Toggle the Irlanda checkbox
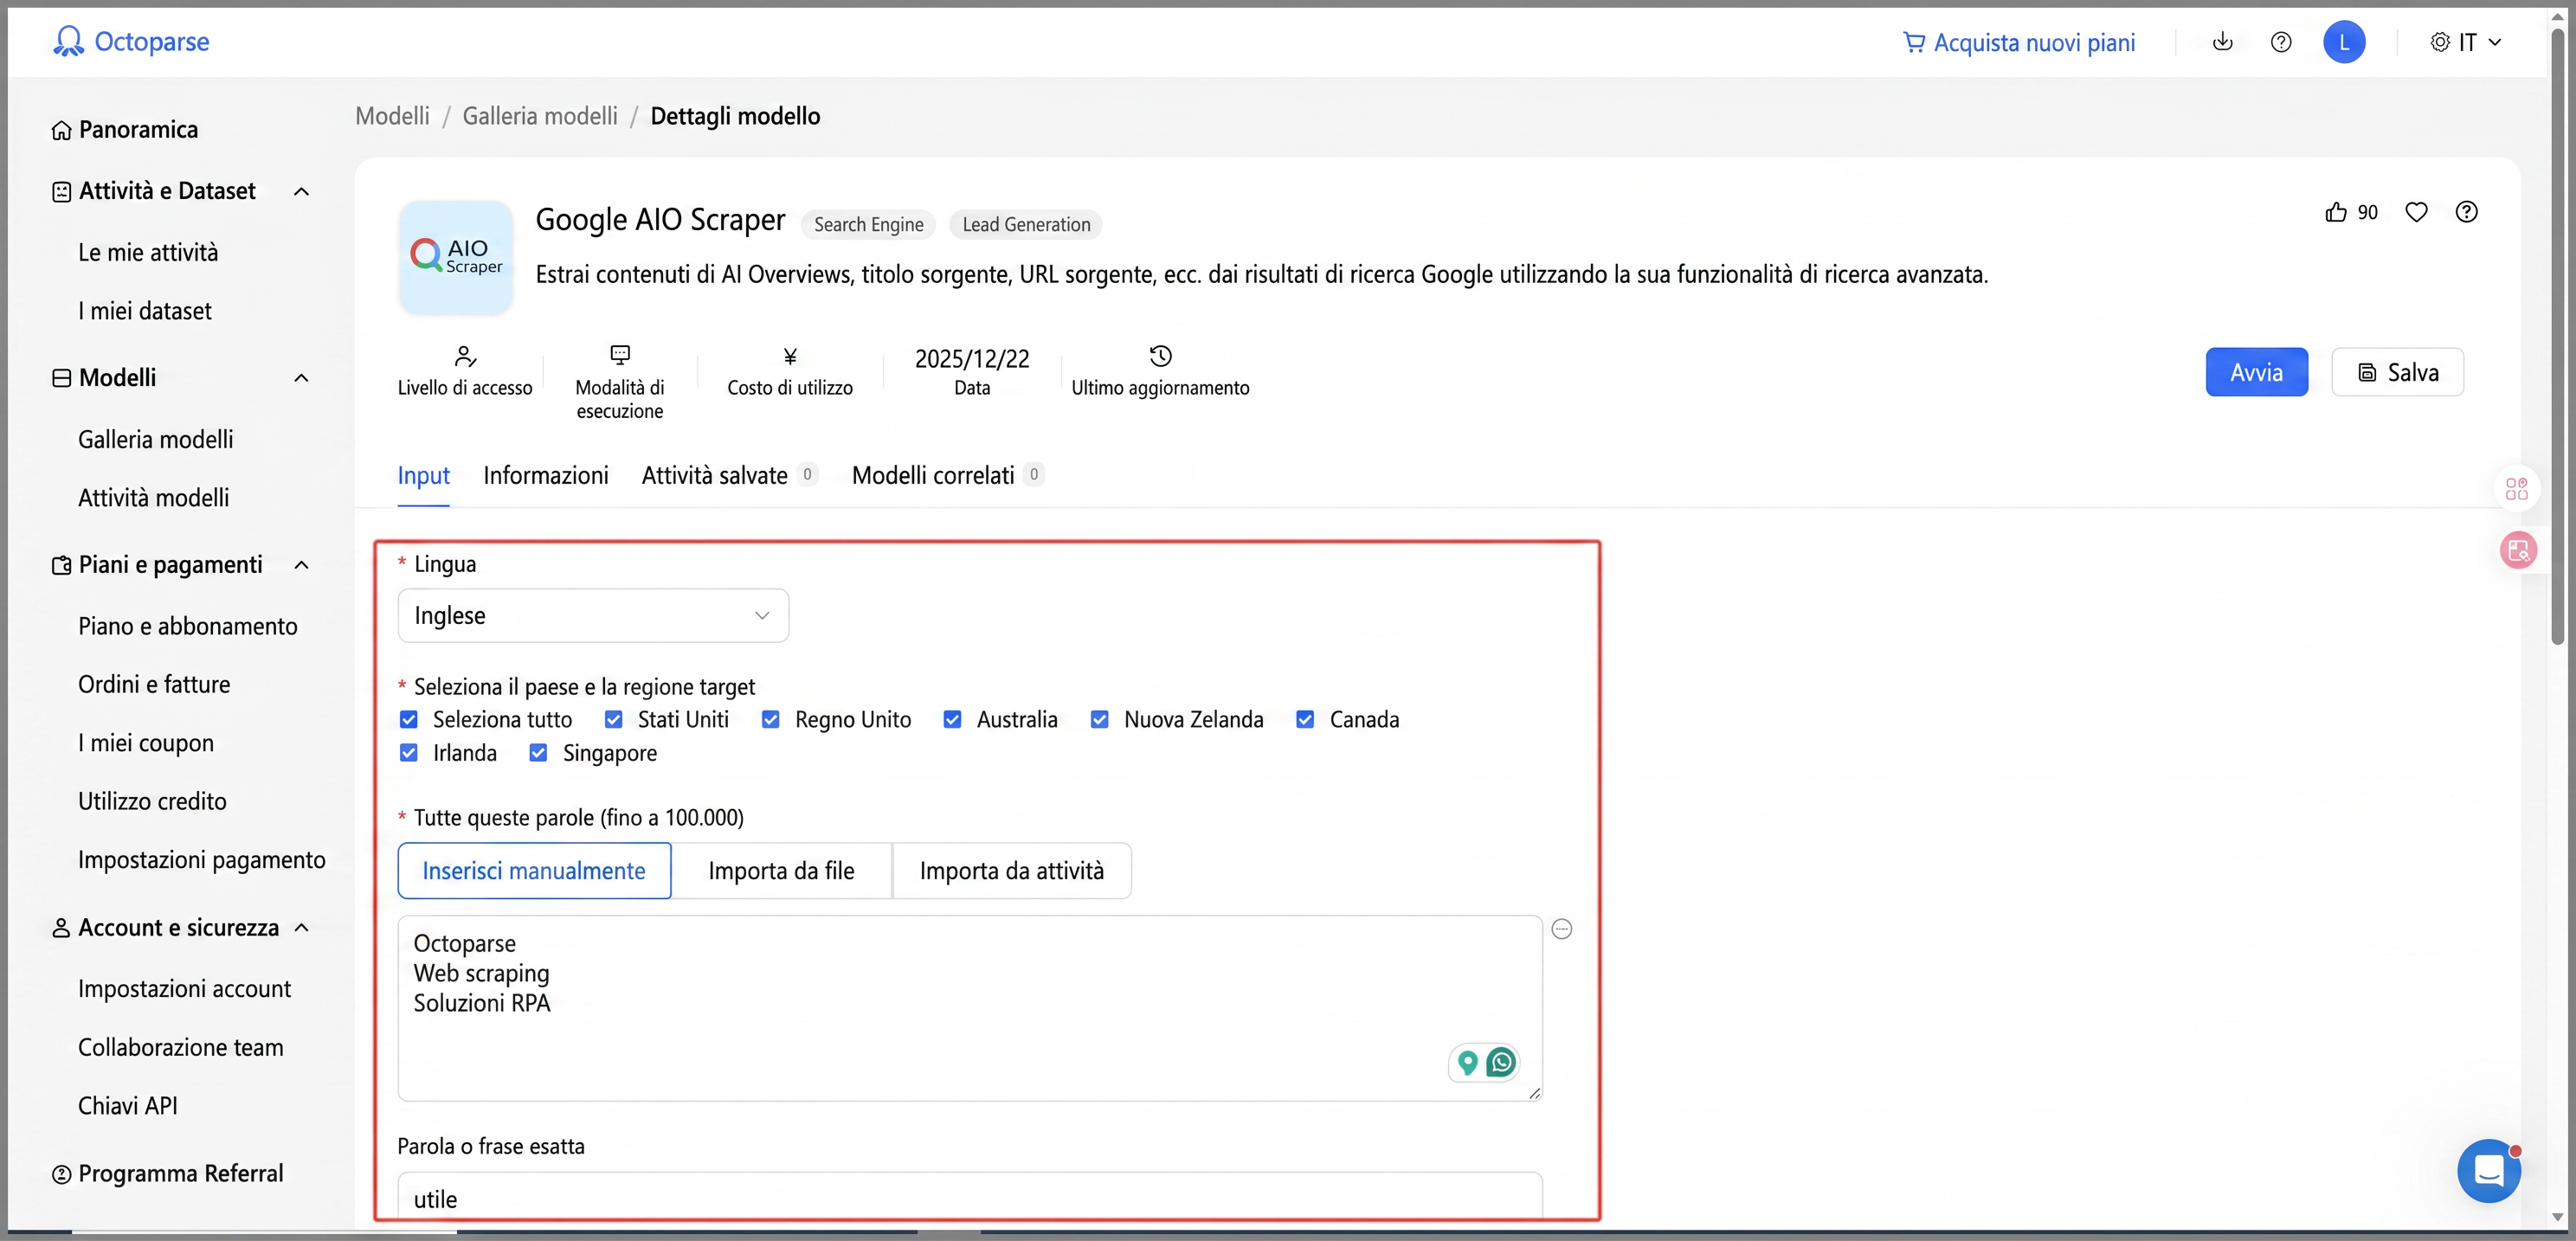Image resolution: width=2576 pixels, height=1241 pixels. (408, 752)
